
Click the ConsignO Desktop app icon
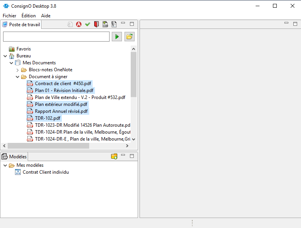tap(6, 6)
